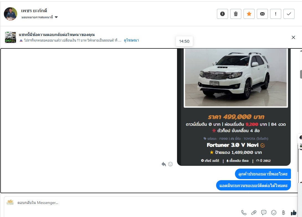Image resolution: width=302 pixels, height=217 pixels.
Task: React with emoji to the car message
Action: pyautogui.click(x=170, y=164)
